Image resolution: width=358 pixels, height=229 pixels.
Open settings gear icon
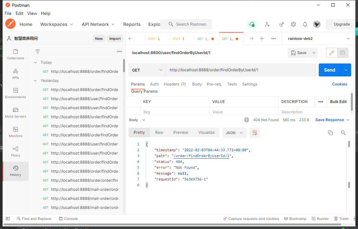coord(293,24)
